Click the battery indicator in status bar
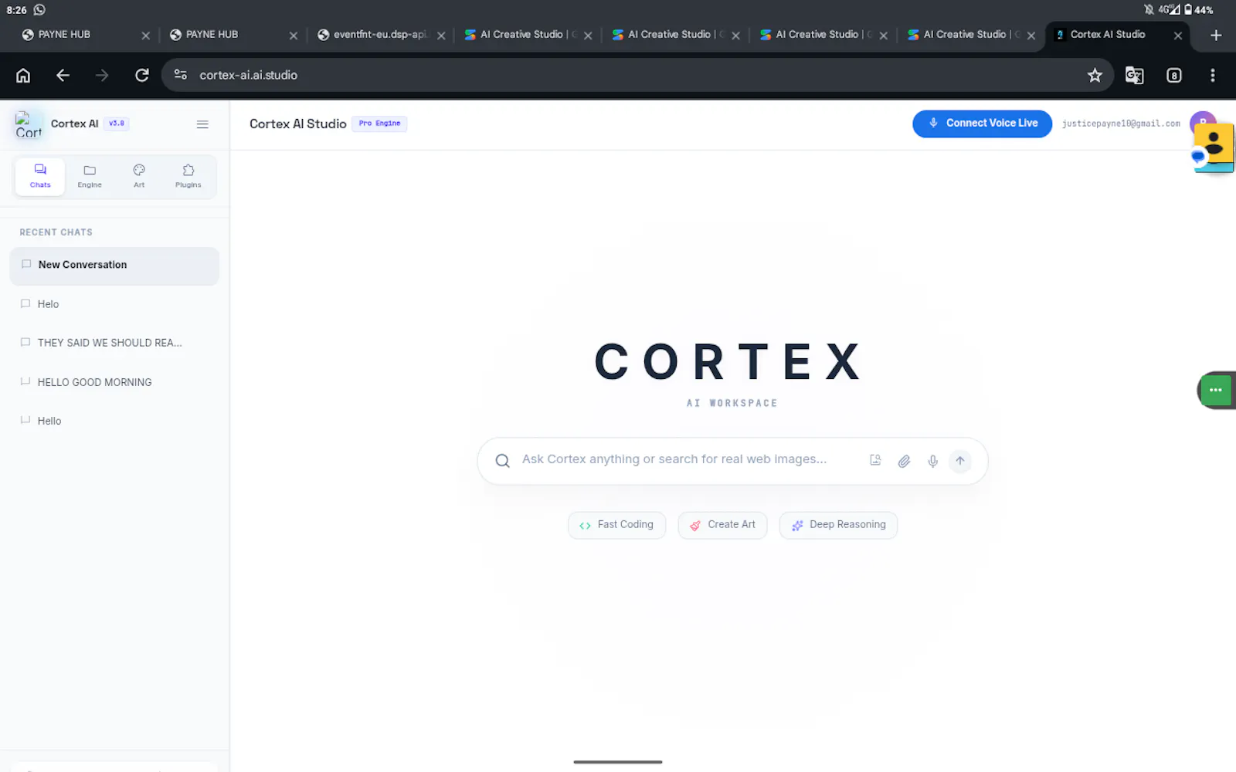 click(1198, 10)
